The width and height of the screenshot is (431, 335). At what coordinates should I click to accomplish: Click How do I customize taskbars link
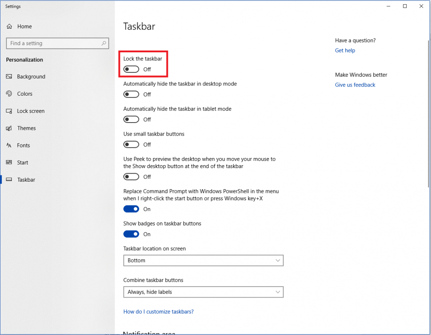(x=158, y=311)
